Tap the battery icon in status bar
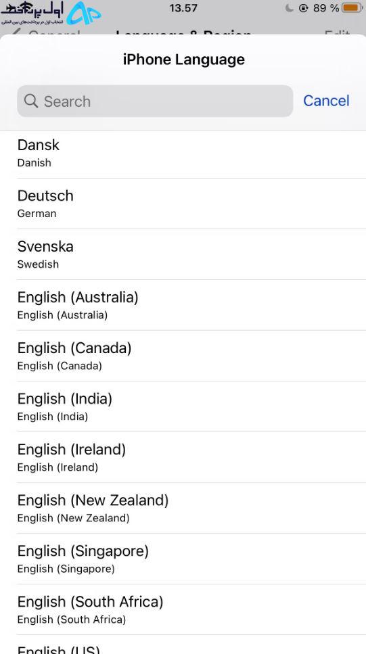Image resolution: width=366 pixels, height=654 pixels. point(351,8)
